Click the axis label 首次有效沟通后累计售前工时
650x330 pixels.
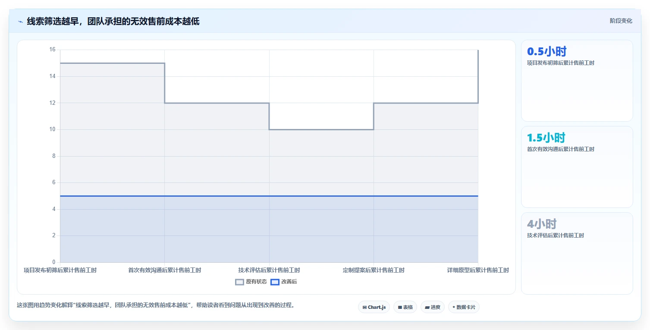(x=164, y=270)
